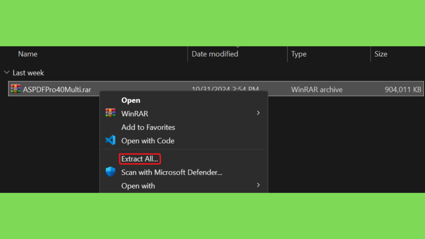The image size is (425, 239).
Task: Sort by the Size column header
Action: tap(381, 54)
